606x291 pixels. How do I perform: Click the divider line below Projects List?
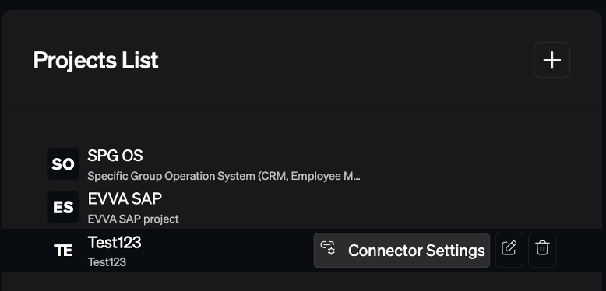[302, 110]
